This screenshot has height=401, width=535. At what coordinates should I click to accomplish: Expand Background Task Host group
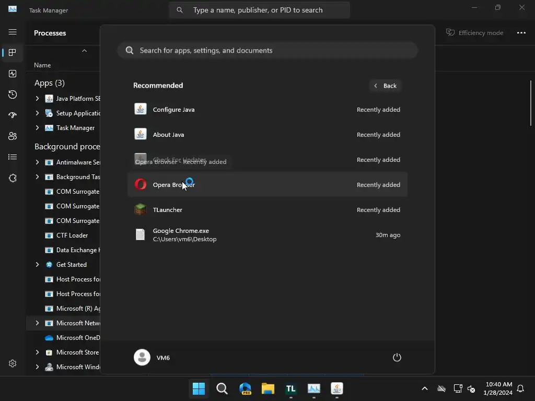pyautogui.click(x=37, y=177)
